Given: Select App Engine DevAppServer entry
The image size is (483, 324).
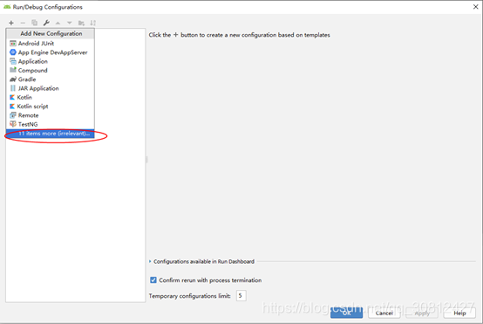Looking at the screenshot, I should coord(51,52).
